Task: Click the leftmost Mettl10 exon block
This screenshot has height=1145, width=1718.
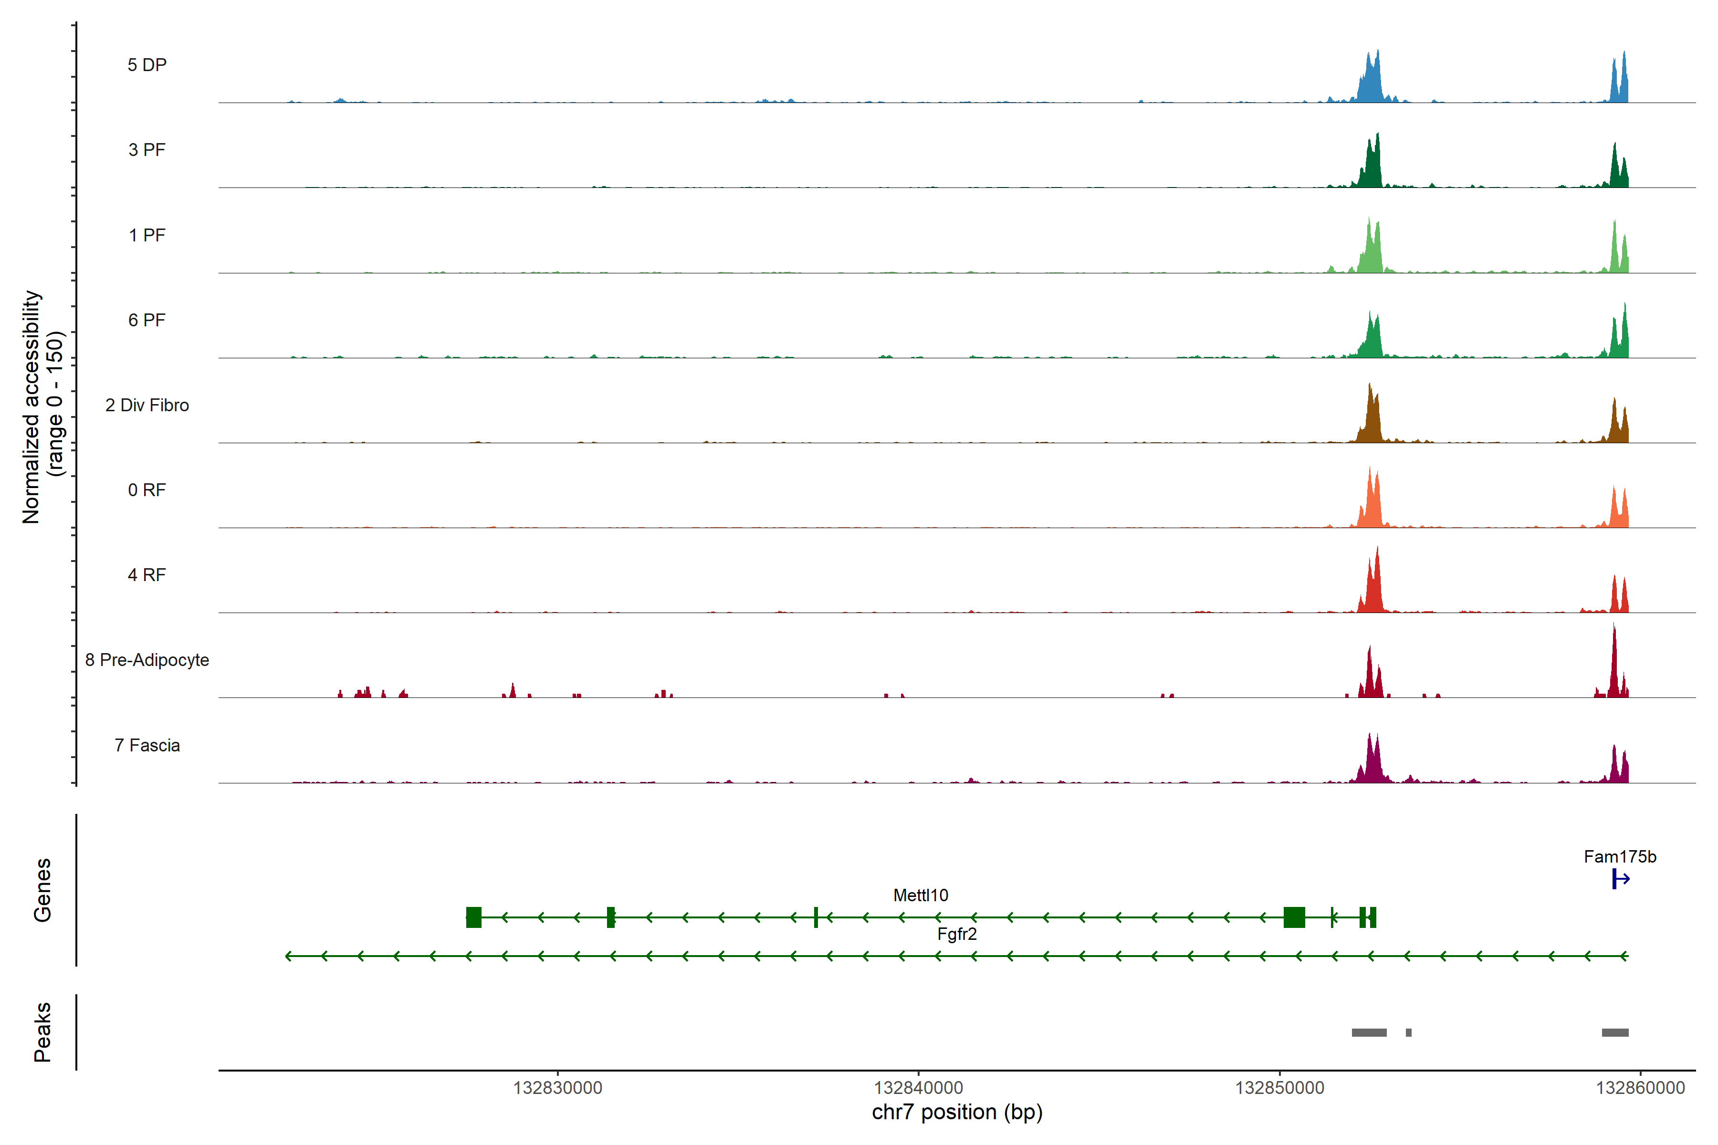Action: (x=473, y=917)
